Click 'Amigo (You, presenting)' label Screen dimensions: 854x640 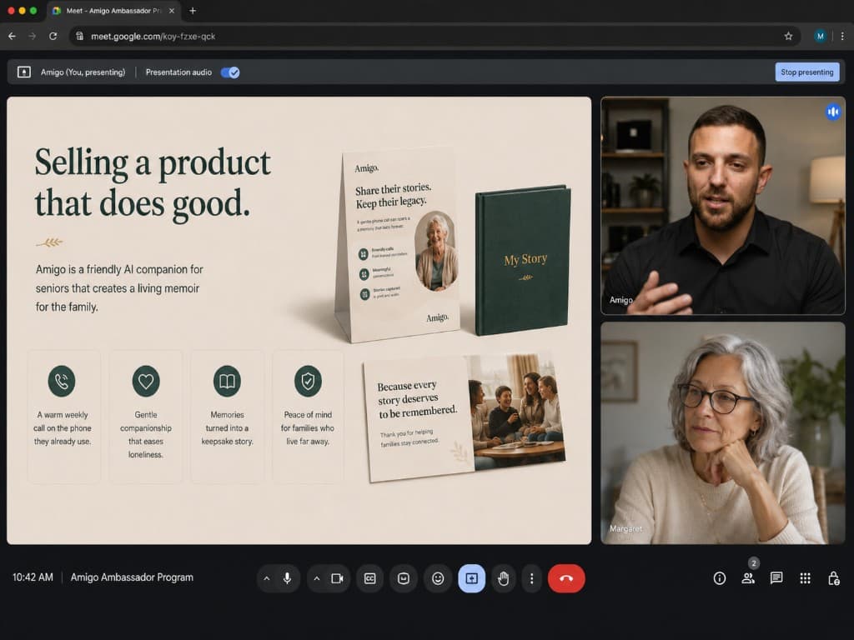coord(83,72)
